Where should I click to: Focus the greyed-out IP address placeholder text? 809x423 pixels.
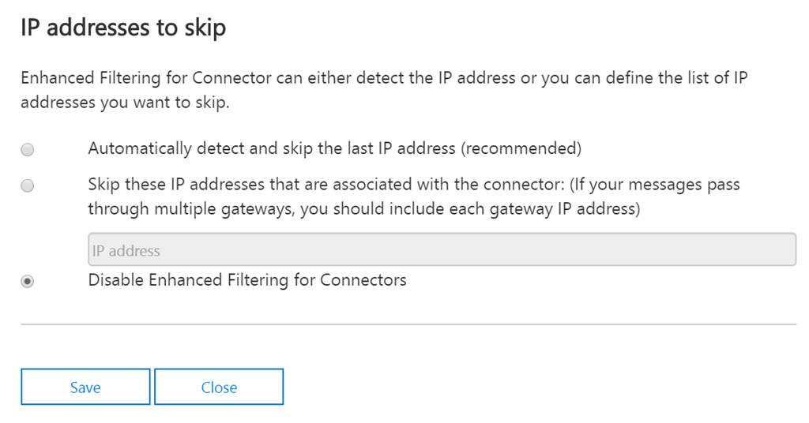pos(126,251)
